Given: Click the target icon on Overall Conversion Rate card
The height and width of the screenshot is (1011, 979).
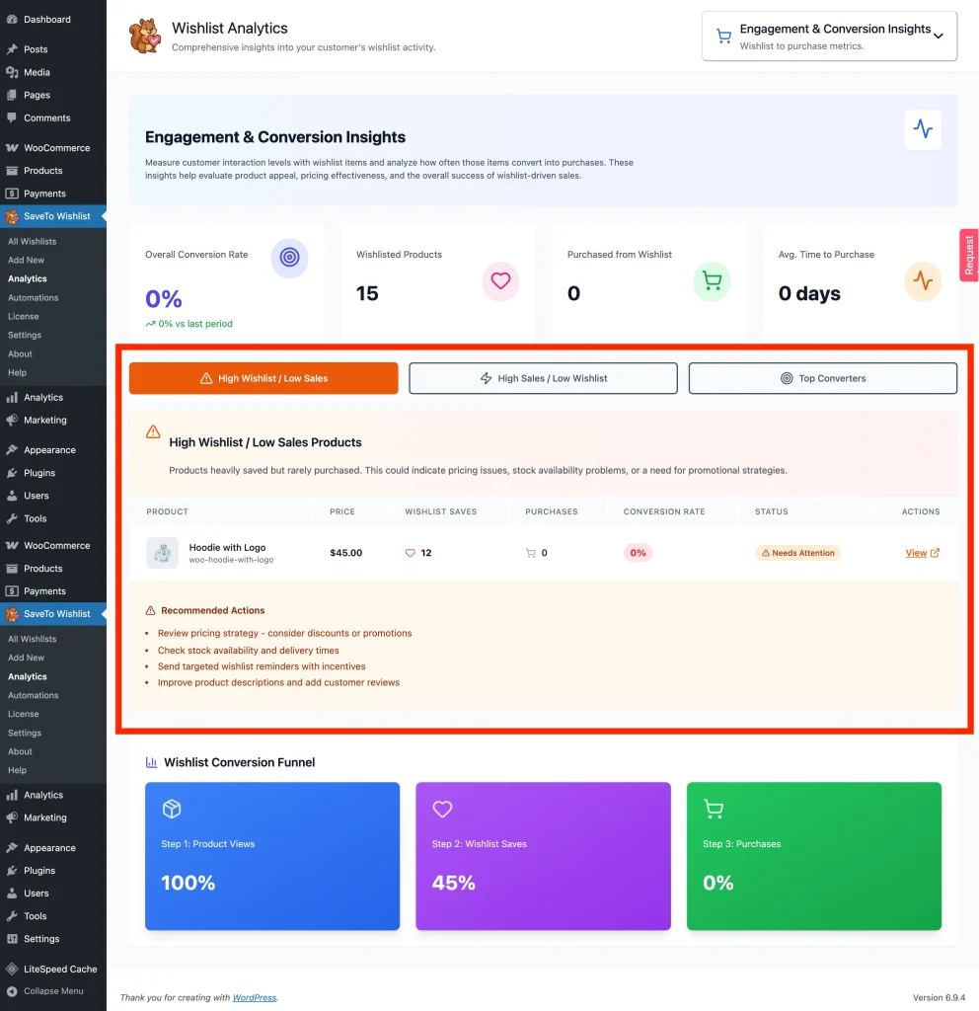Looking at the screenshot, I should tap(289, 257).
